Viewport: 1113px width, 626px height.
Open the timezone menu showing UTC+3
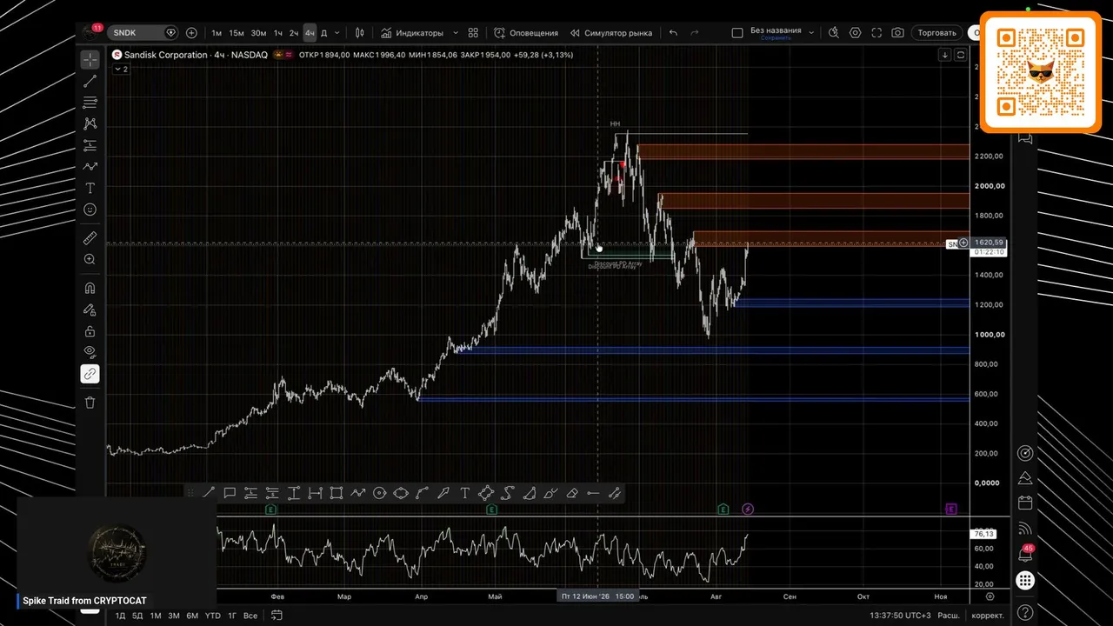(x=901, y=616)
